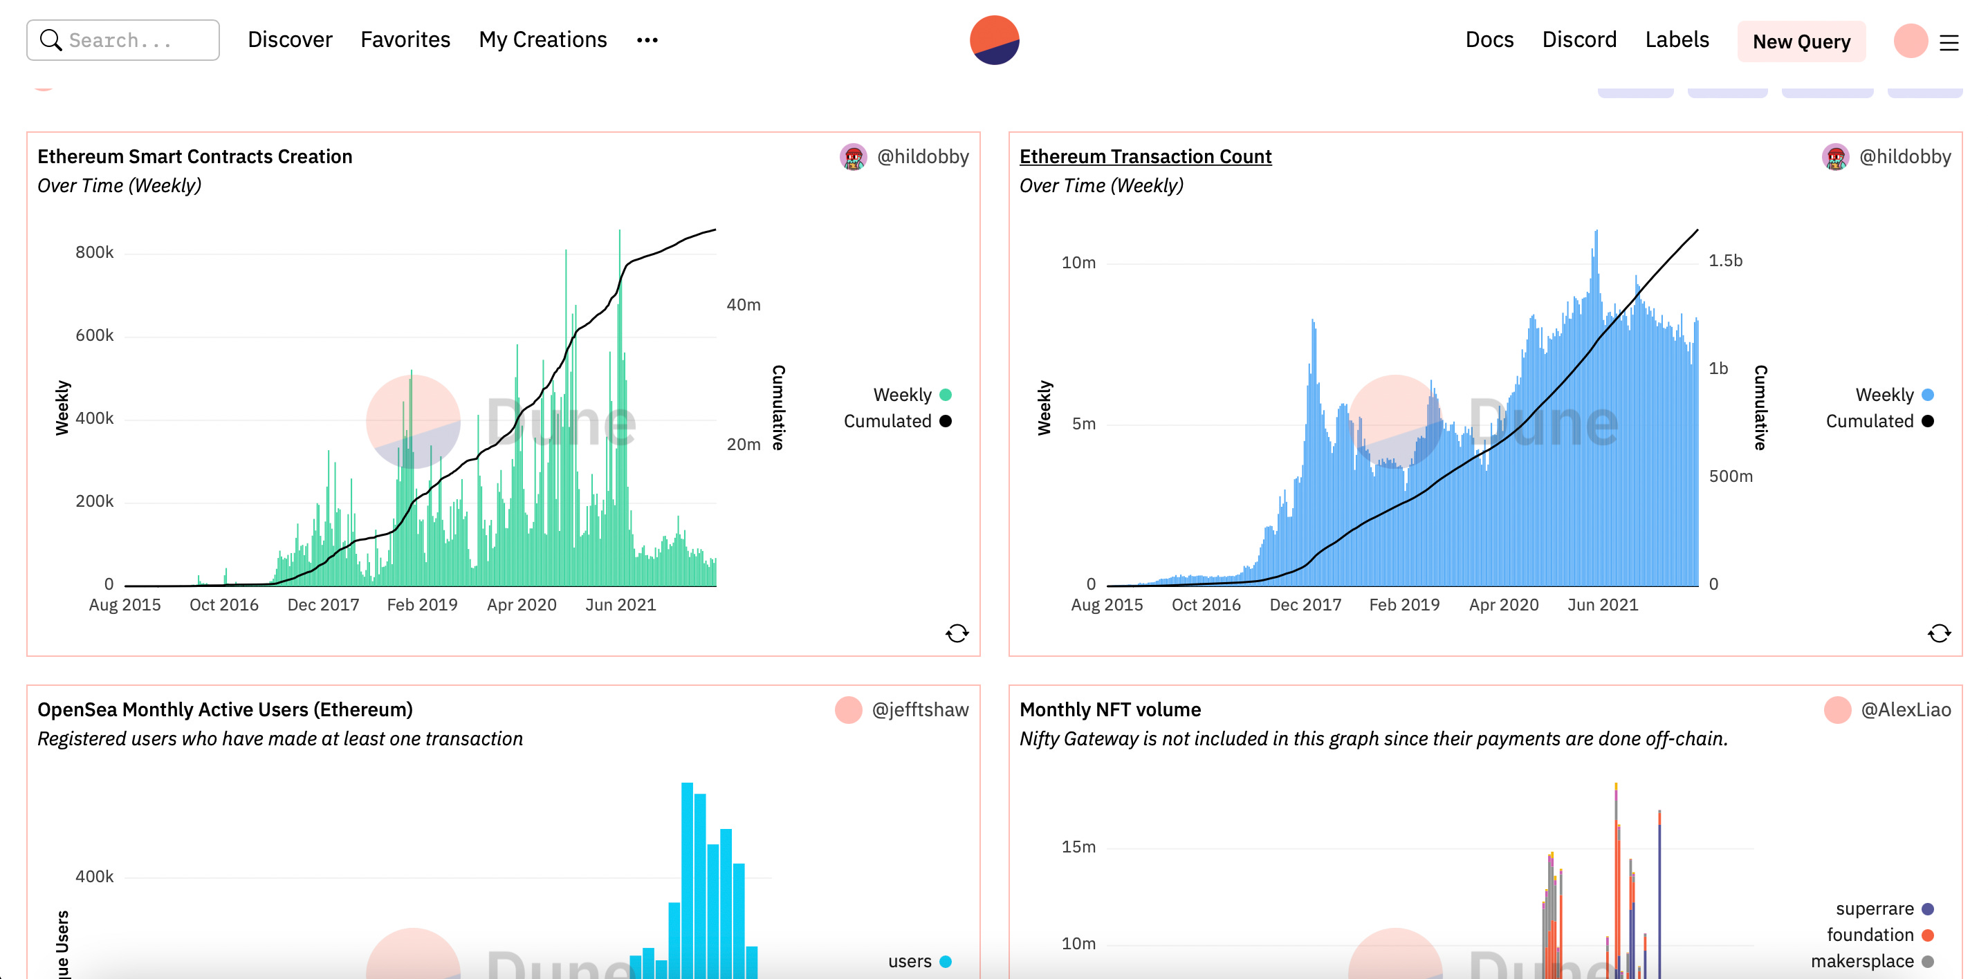Click the Dune logo in the header
The image size is (1988, 979).
point(994,40)
